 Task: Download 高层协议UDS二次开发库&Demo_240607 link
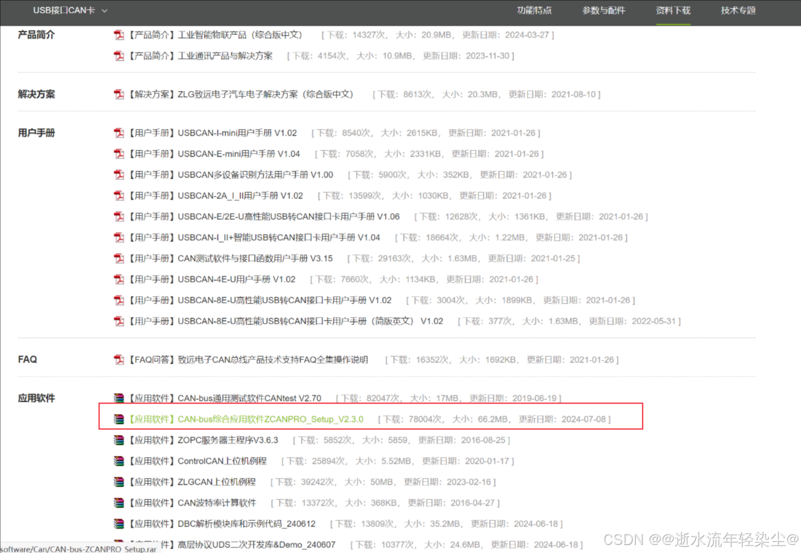coord(232,545)
